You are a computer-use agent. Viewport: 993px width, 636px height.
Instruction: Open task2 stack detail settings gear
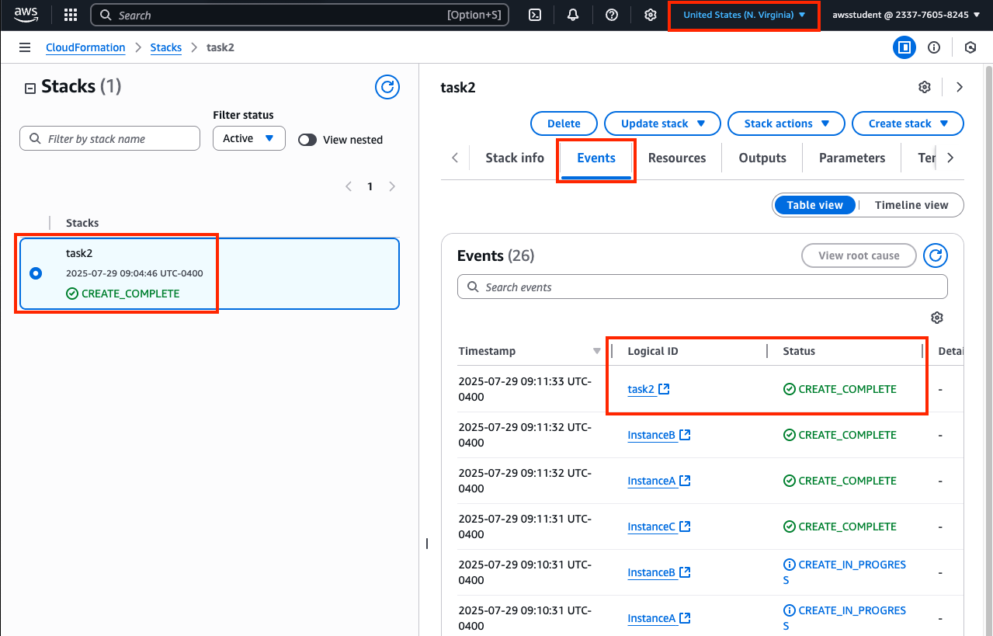tap(925, 87)
